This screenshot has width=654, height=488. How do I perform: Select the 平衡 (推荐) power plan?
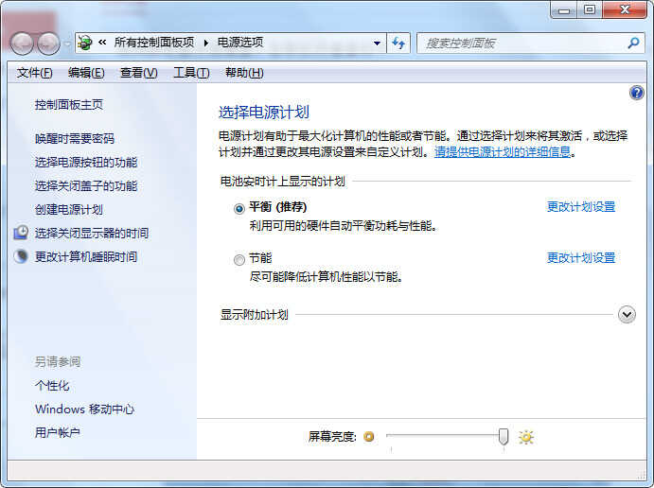pyautogui.click(x=239, y=208)
